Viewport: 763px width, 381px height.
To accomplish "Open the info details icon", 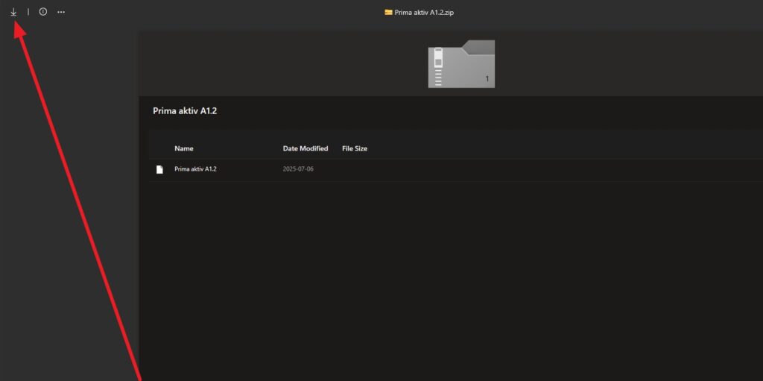I will [42, 12].
